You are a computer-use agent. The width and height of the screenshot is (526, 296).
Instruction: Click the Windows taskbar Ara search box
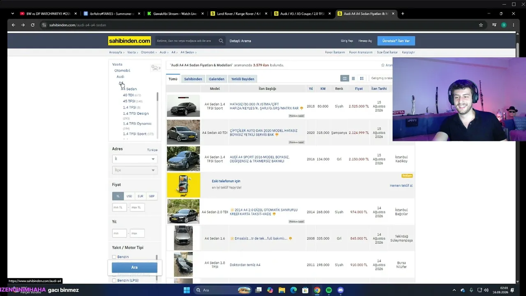[x=222, y=290]
